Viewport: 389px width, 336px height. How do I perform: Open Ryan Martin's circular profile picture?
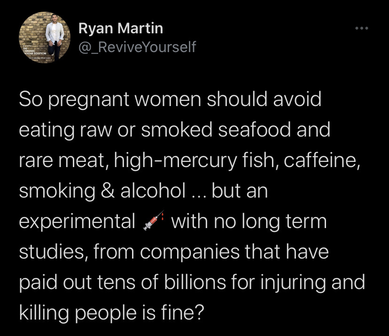(x=45, y=38)
